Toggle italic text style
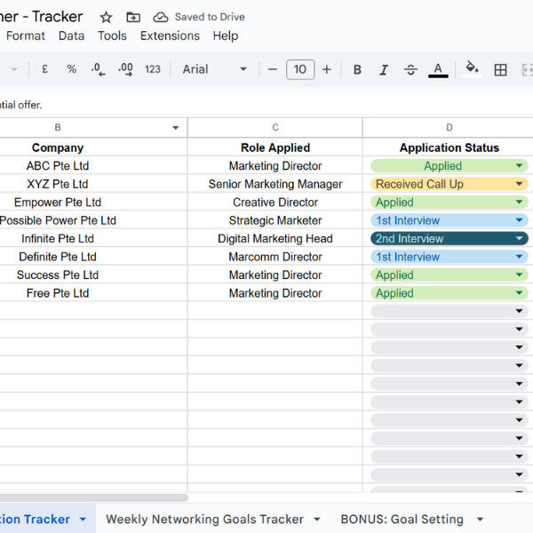This screenshot has width=533, height=533. pos(384,69)
